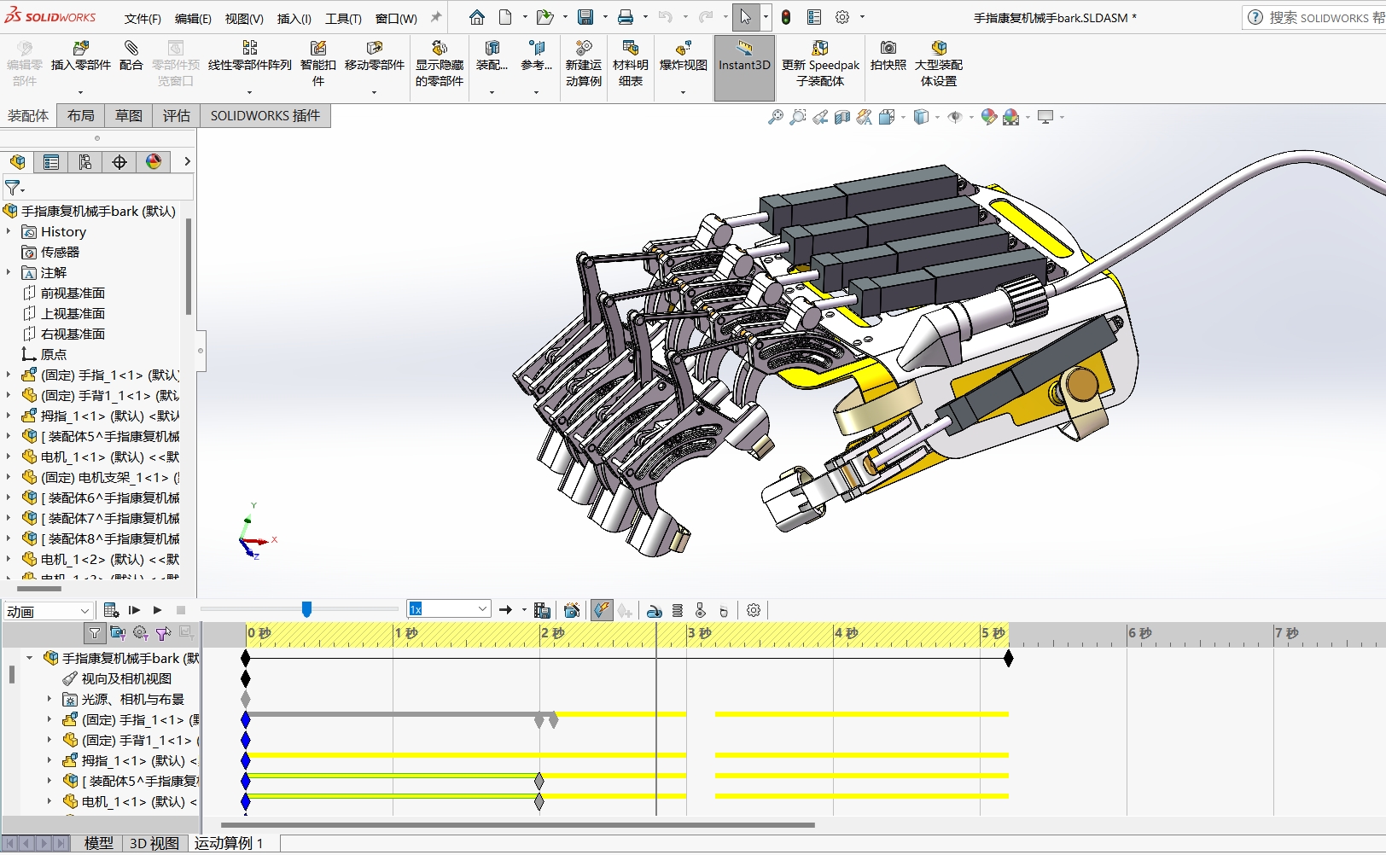The image size is (1386, 855).
Task: Click Zoom to Fit icon
Action: click(775, 117)
